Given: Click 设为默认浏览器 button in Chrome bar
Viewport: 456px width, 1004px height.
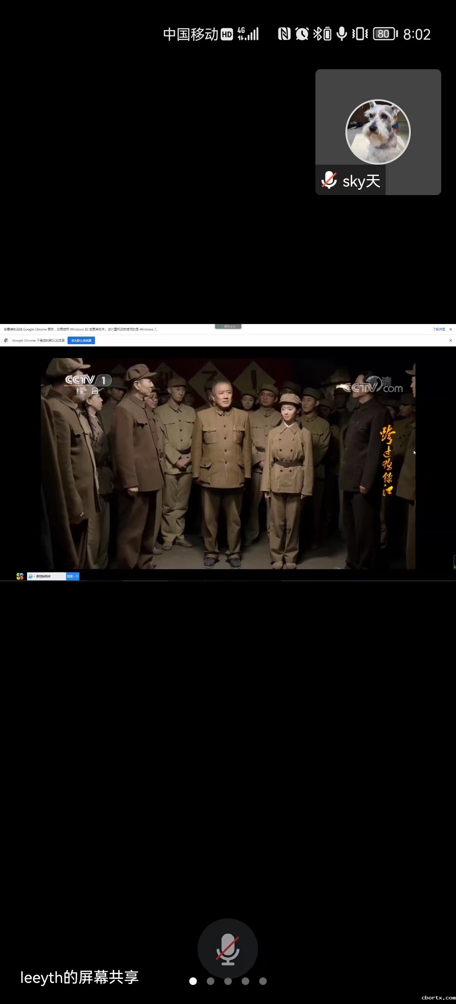Looking at the screenshot, I should 81,340.
